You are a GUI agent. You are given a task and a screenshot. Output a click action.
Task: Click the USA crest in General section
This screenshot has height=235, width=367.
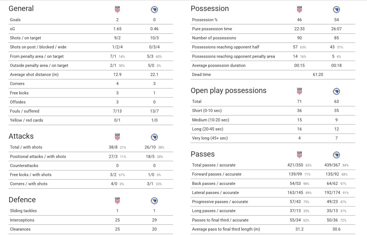point(117,10)
